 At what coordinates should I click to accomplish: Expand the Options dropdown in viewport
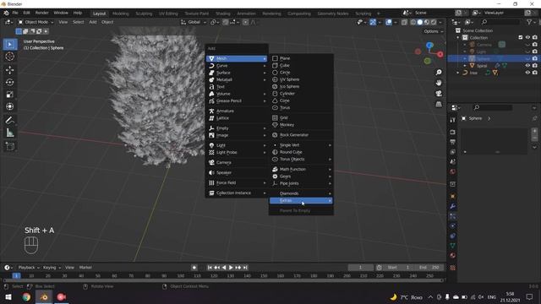tap(434, 31)
